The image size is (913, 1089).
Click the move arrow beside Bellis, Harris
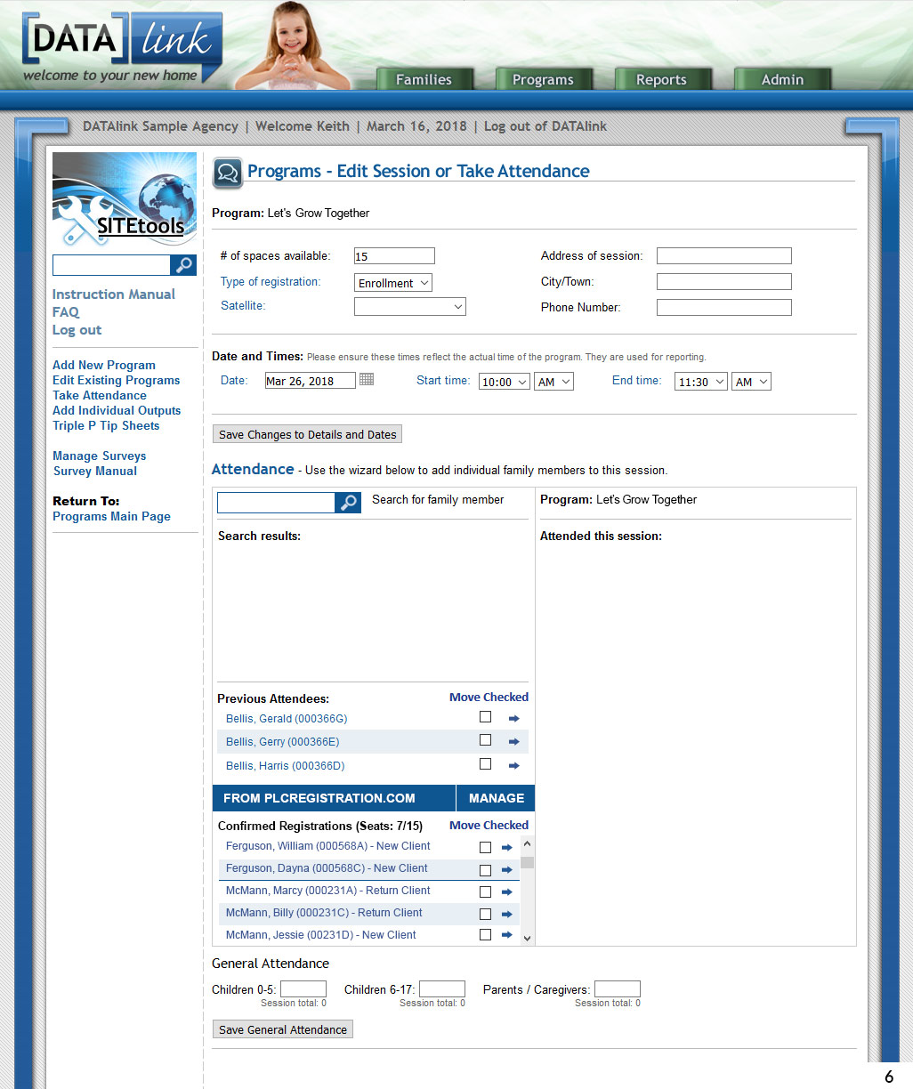(x=513, y=765)
